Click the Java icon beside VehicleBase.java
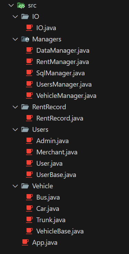 [29, 231]
